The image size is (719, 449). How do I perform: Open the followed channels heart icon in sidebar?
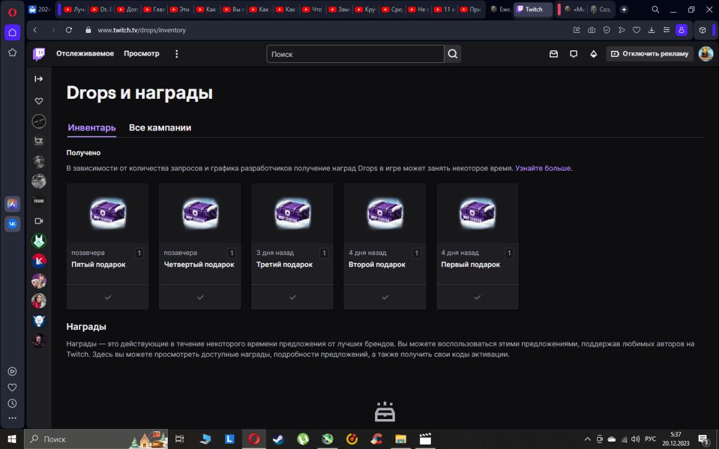coord(39,101)
